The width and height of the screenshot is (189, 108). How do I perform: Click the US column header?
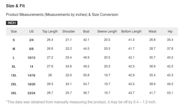31,31
